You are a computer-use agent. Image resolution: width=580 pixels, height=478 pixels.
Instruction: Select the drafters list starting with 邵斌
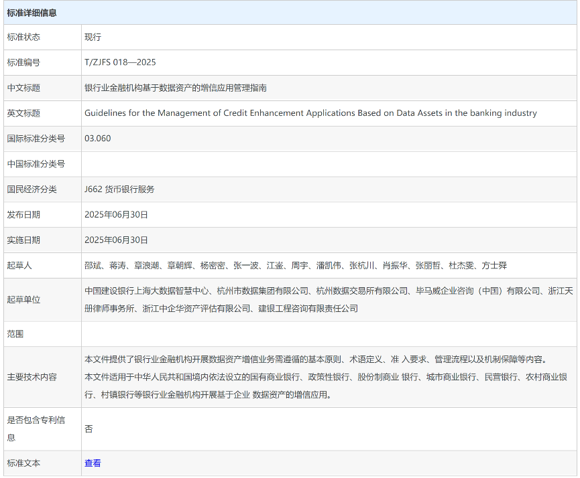coord(296,266)
